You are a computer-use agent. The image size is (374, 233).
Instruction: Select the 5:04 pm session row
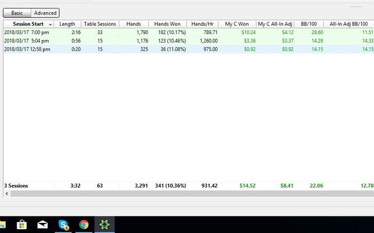[189, 41]
